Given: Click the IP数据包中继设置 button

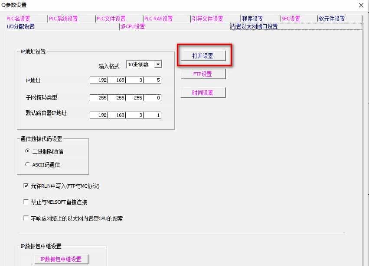Looking at the screenshot, I should point(61,259).
